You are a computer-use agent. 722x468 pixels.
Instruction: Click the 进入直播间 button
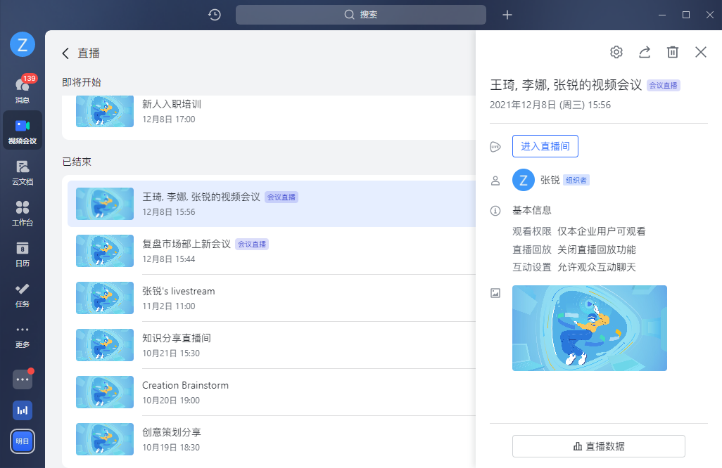coord(545,146)
